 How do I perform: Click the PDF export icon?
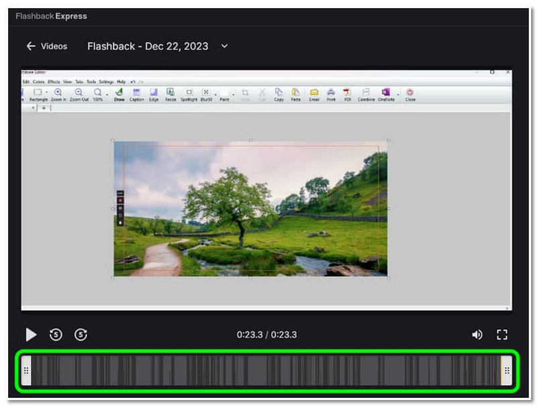(x=348, y=95)
